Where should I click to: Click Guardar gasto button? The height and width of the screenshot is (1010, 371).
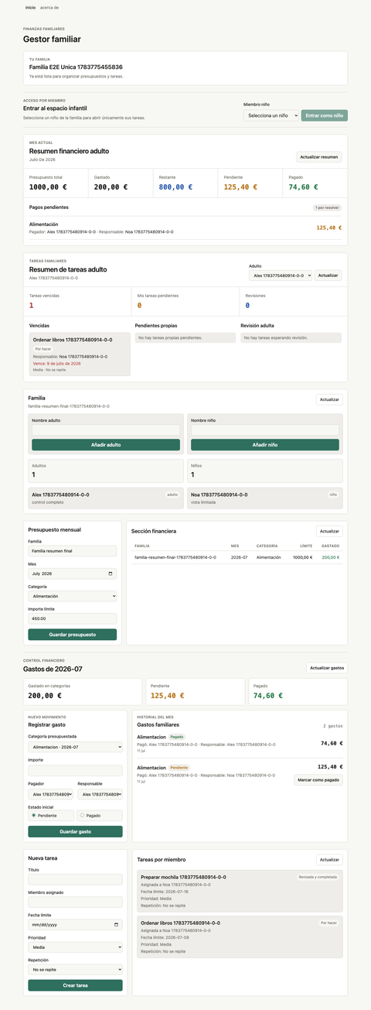coord(75,831)
